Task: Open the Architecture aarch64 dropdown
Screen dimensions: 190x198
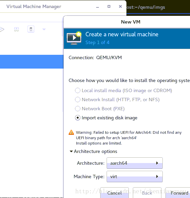Action: [135, 163]
